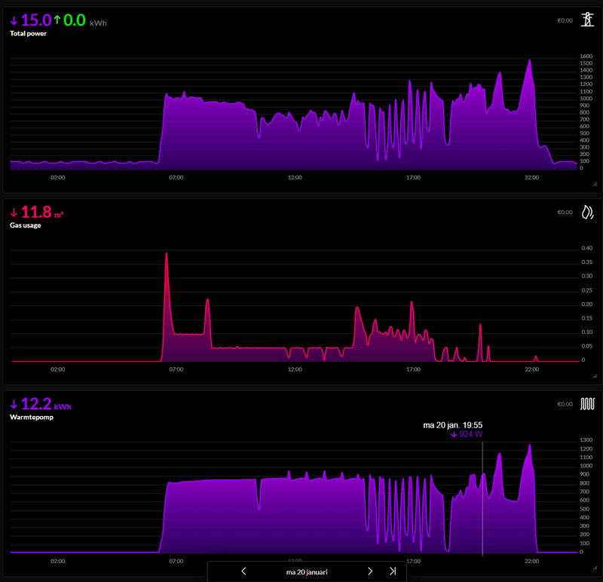Click the 1300 axis label in Warmtepomp

586,440
